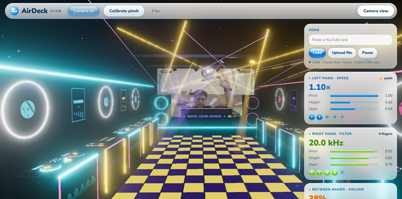Screen dimensions: 402x199
Task: Focus the Paste a YouTube link field
Action: 350,40
